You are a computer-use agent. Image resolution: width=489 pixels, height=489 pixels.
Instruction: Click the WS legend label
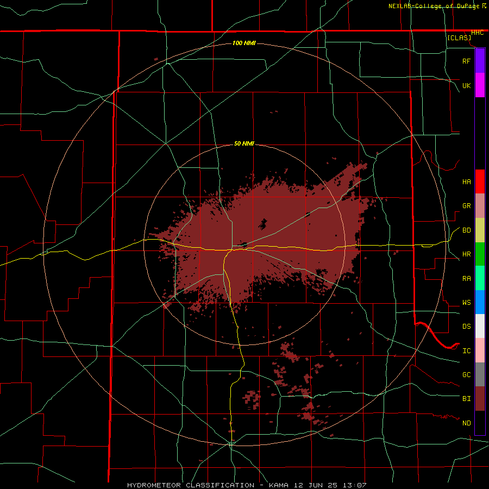pos(466,303)
